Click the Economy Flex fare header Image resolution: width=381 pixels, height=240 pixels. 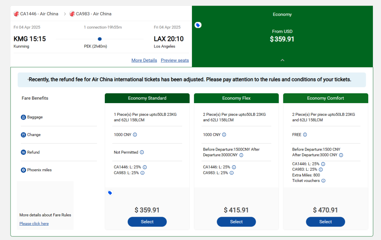tap(236, 98)
